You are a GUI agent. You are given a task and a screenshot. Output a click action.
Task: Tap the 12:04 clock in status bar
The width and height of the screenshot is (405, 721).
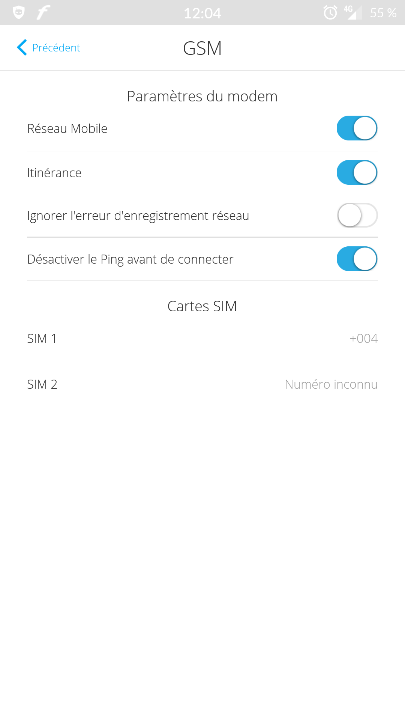click(202, 13)
